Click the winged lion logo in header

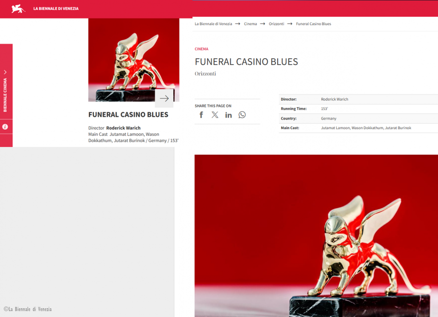coord(18,9)
